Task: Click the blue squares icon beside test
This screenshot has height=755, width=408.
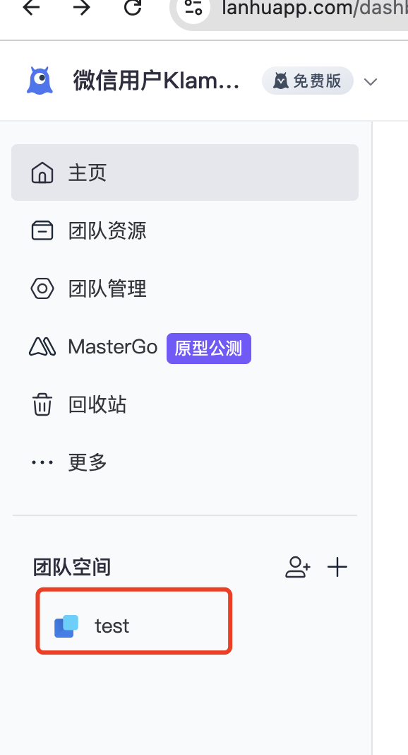Action: (66, 626)
